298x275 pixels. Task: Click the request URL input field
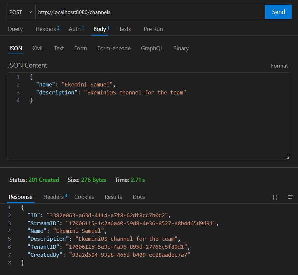(149, 12)
